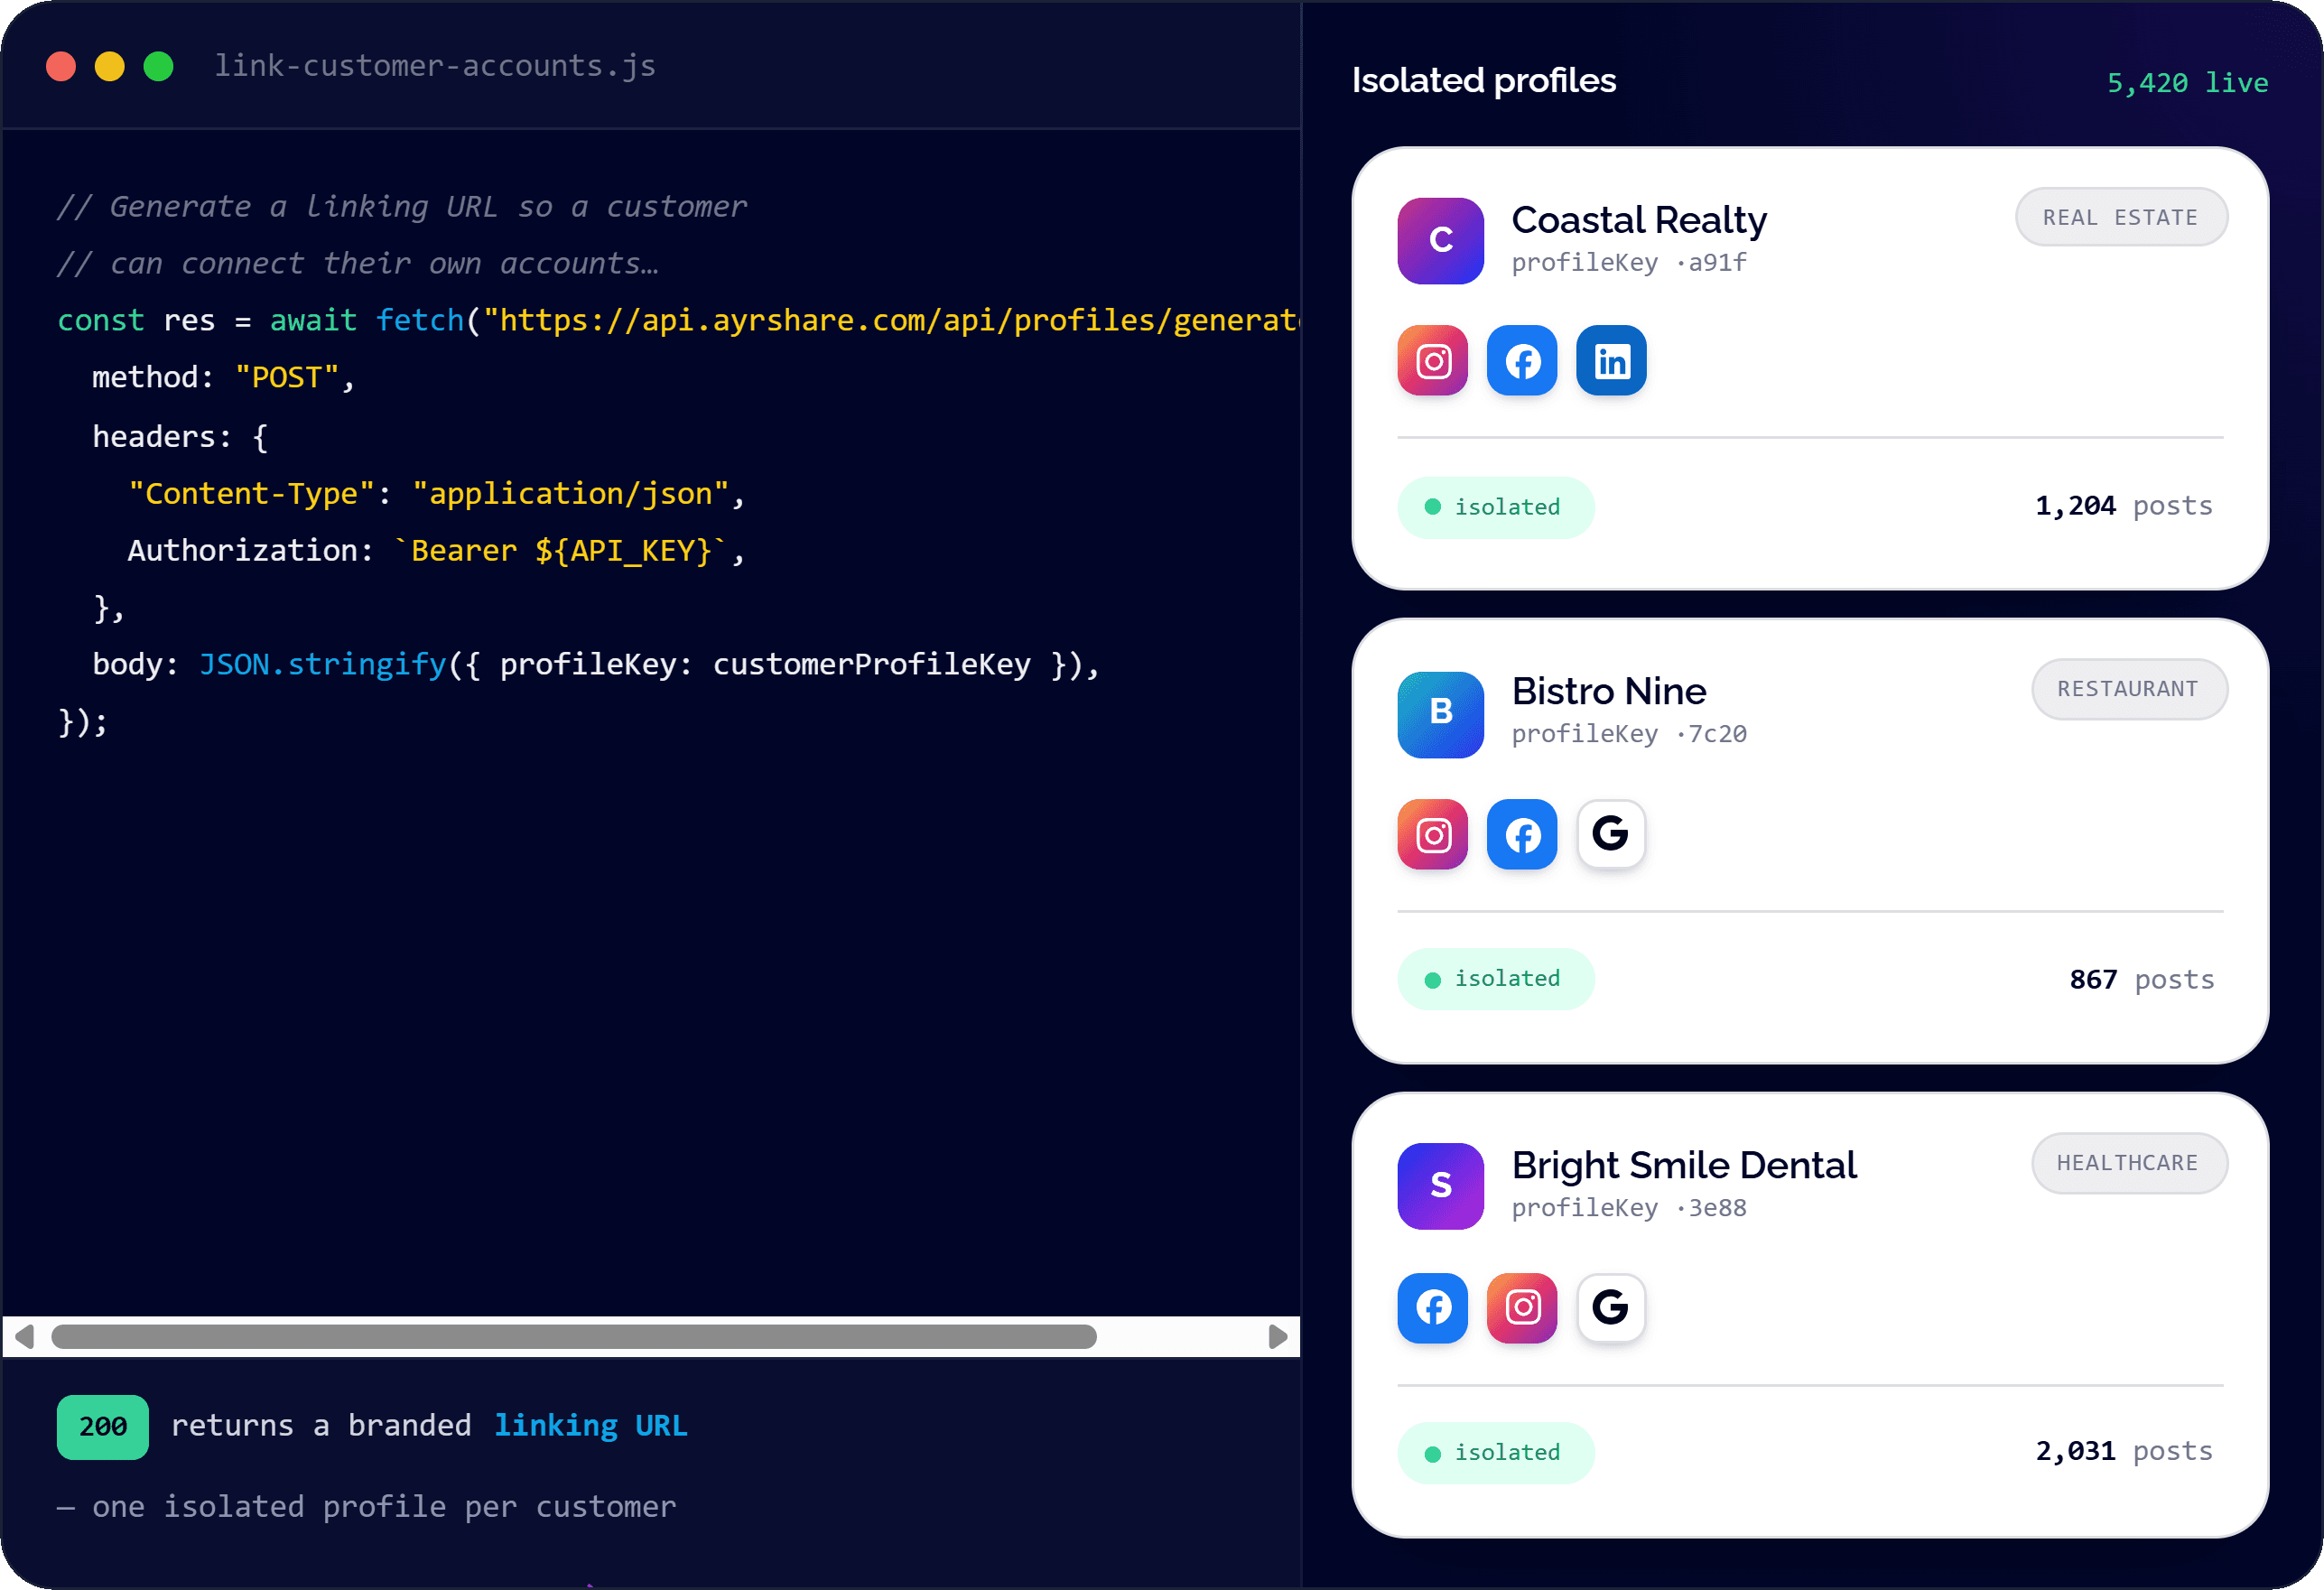The width and height of the screenshot is (2324, 1590).
Task: Click the code scrollbar left arrow
Action: pos(25,1337)
